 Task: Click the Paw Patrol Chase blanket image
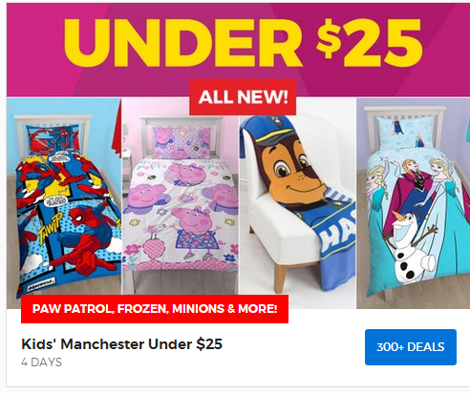pos(297,203)
